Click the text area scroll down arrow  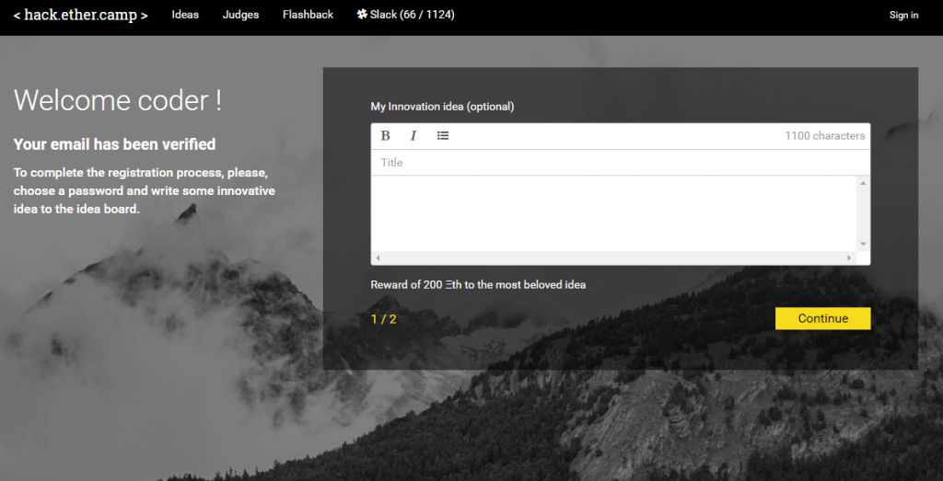point(863,244)
